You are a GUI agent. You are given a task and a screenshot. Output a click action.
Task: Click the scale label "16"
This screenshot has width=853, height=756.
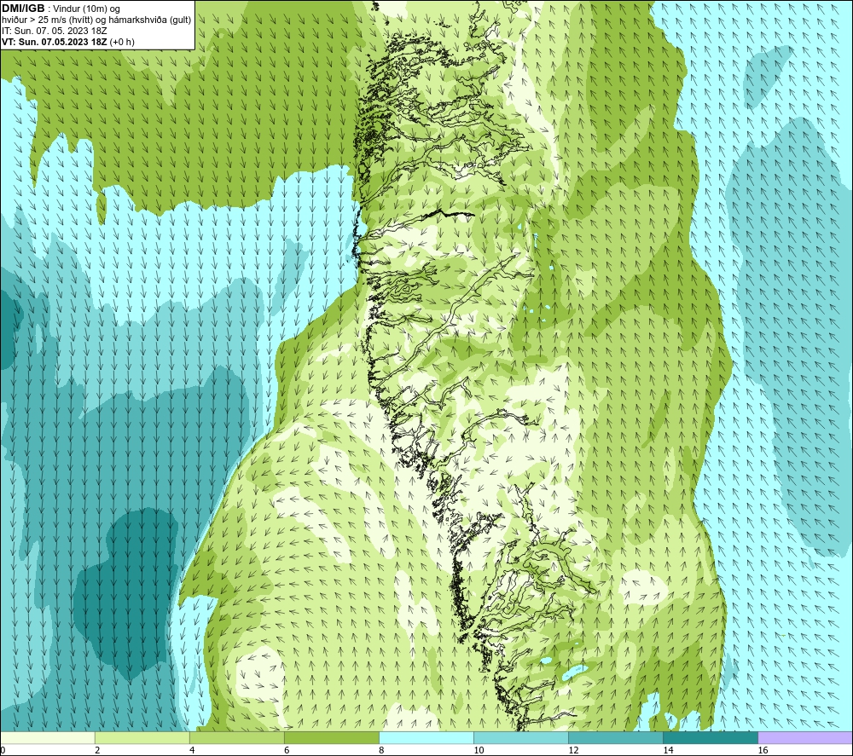point(762,751)
